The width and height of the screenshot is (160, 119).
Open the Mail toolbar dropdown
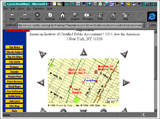pyautogui.click(x=126, y=16)
